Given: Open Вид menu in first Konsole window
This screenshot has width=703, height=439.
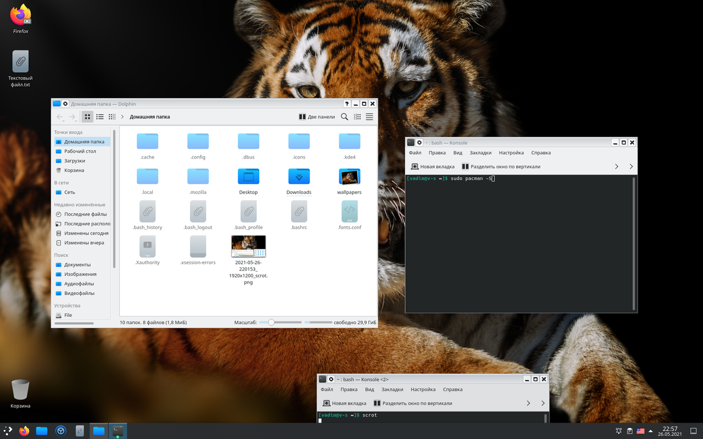Looking at the screenshot, I should click(x=457, y=153).
